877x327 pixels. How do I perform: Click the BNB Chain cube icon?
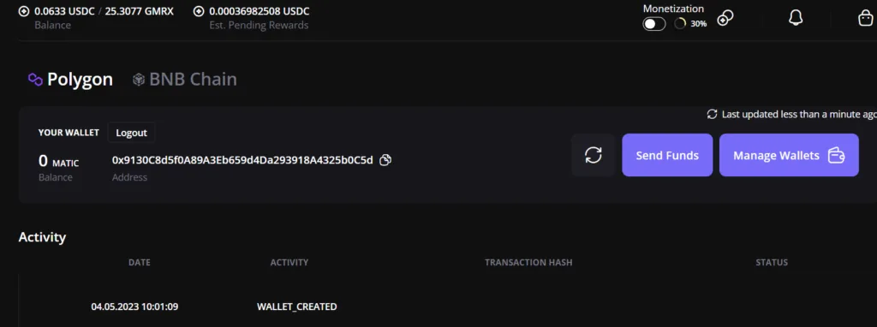(x=138, y=80)
